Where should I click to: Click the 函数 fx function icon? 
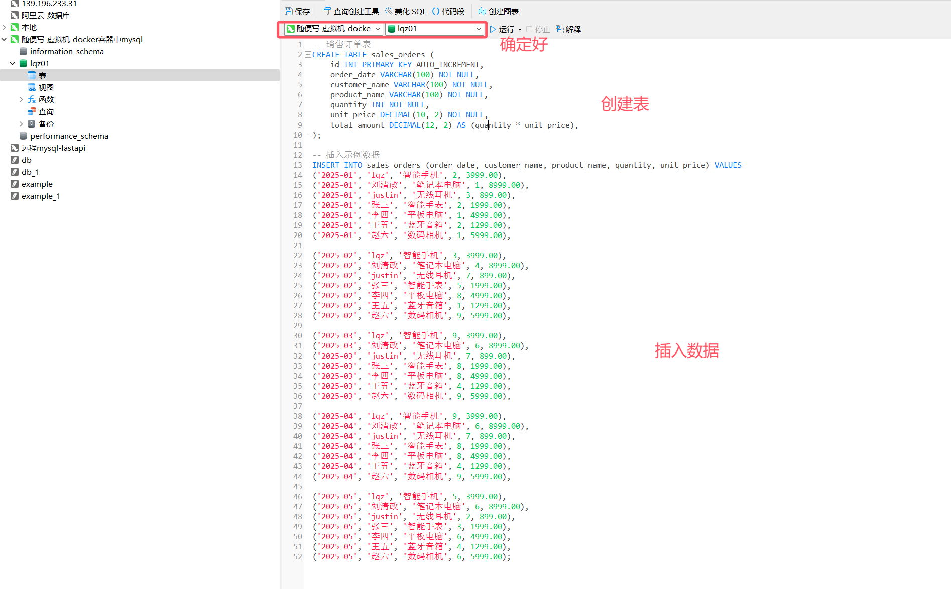point(32,99)
